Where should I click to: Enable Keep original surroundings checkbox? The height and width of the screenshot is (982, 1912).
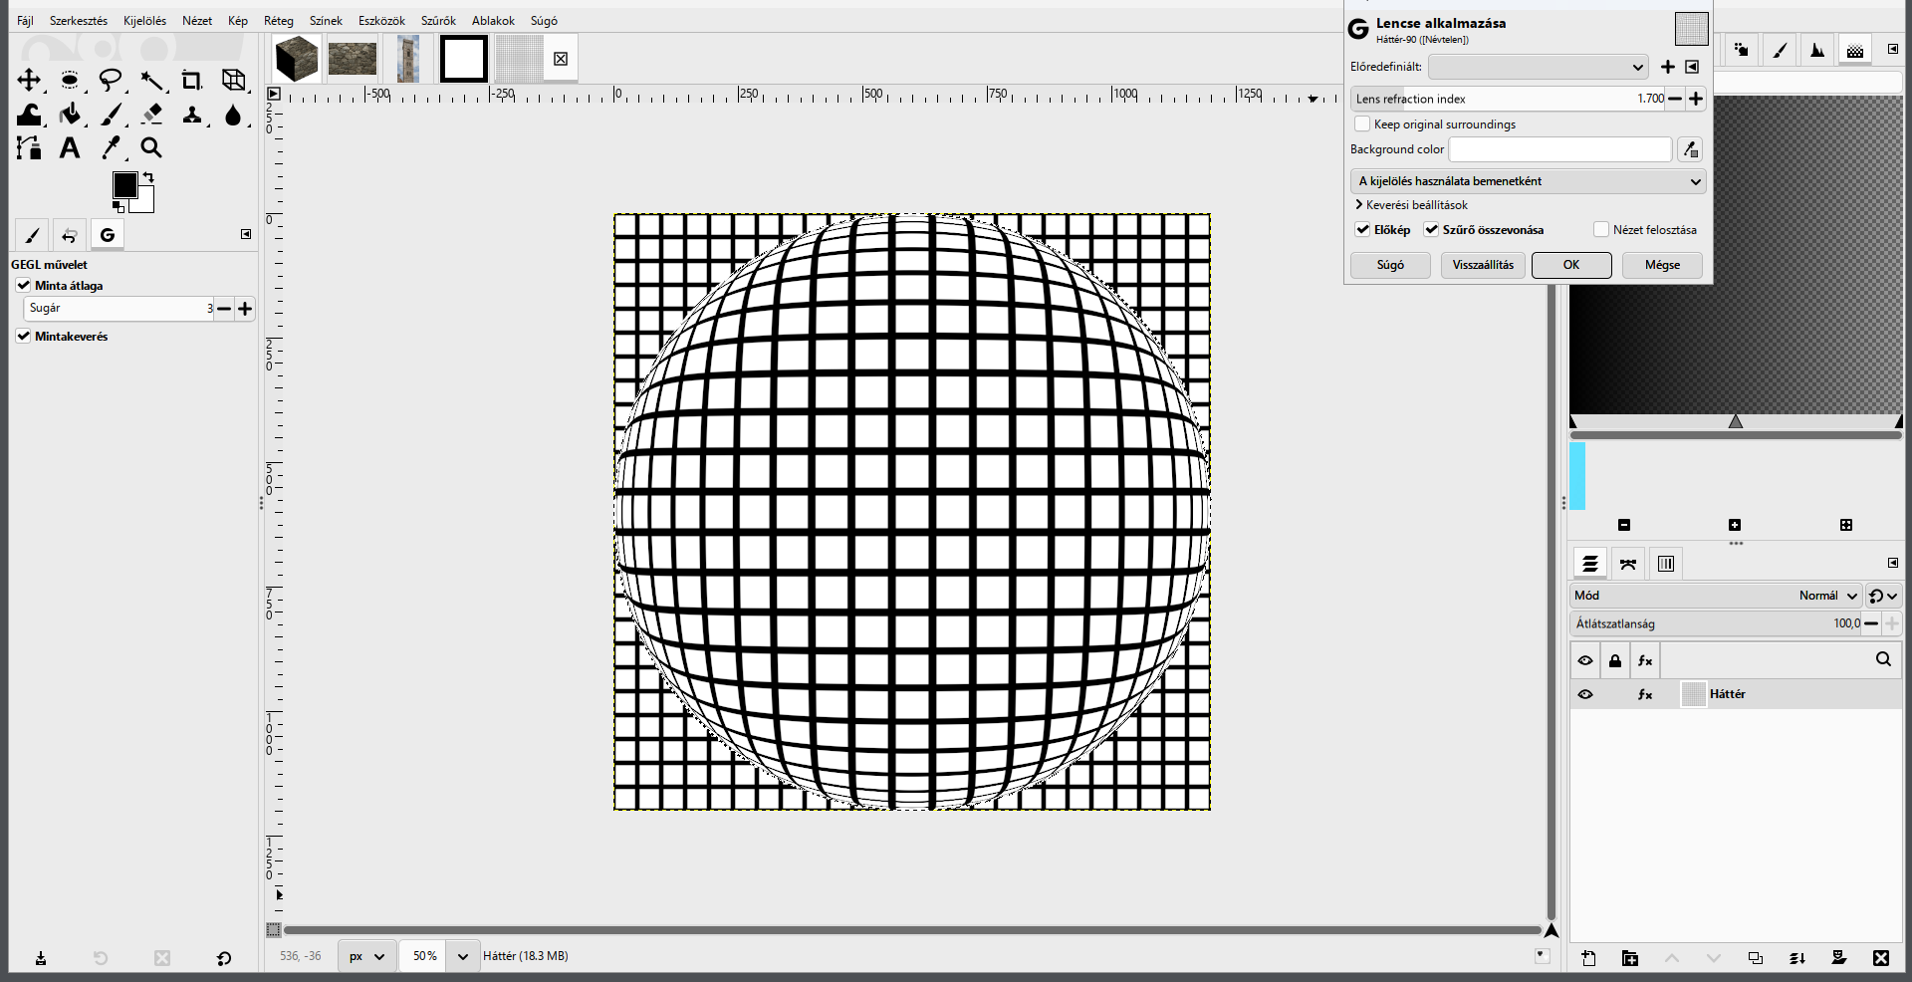click(x=1362, y=123)
